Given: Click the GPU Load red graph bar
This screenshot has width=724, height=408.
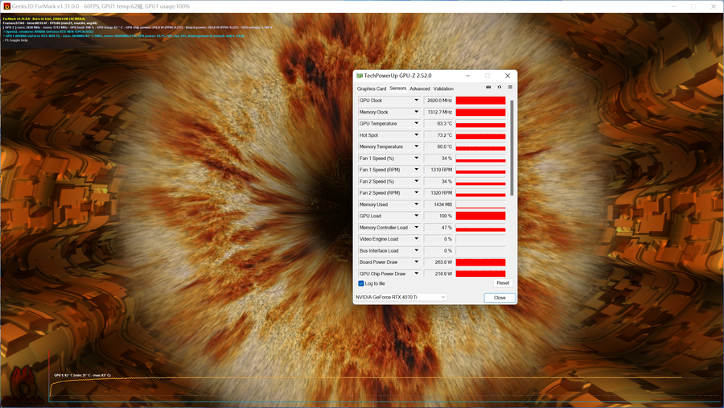Looking at the screenshot, I should click(480, 216).
